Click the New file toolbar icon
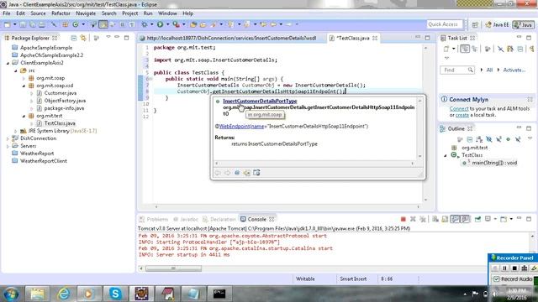Screen dimensions: 538x302 pyautogui.click(x=8, y=24)
